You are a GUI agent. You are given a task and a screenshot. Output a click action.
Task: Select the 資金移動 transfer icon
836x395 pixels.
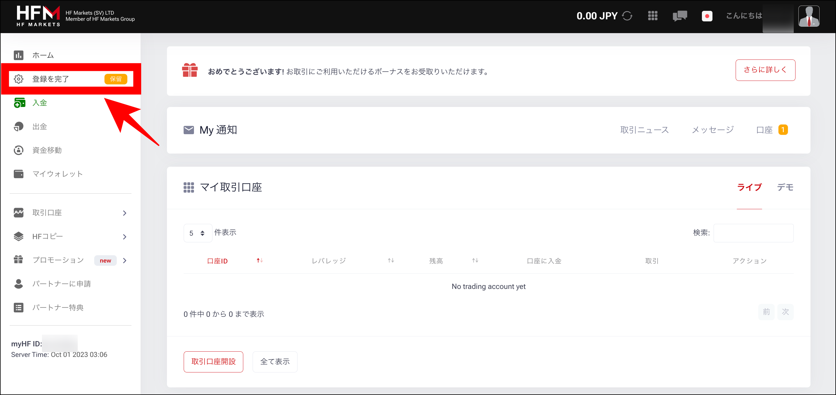(18, 150)
